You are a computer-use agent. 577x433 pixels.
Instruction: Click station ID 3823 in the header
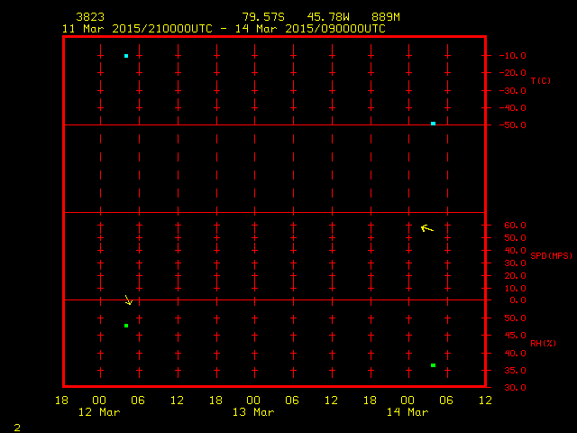pyautogui.click(x=90, y=17)
